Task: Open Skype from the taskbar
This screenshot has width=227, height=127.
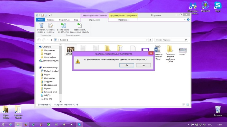Action: (79, 125)
